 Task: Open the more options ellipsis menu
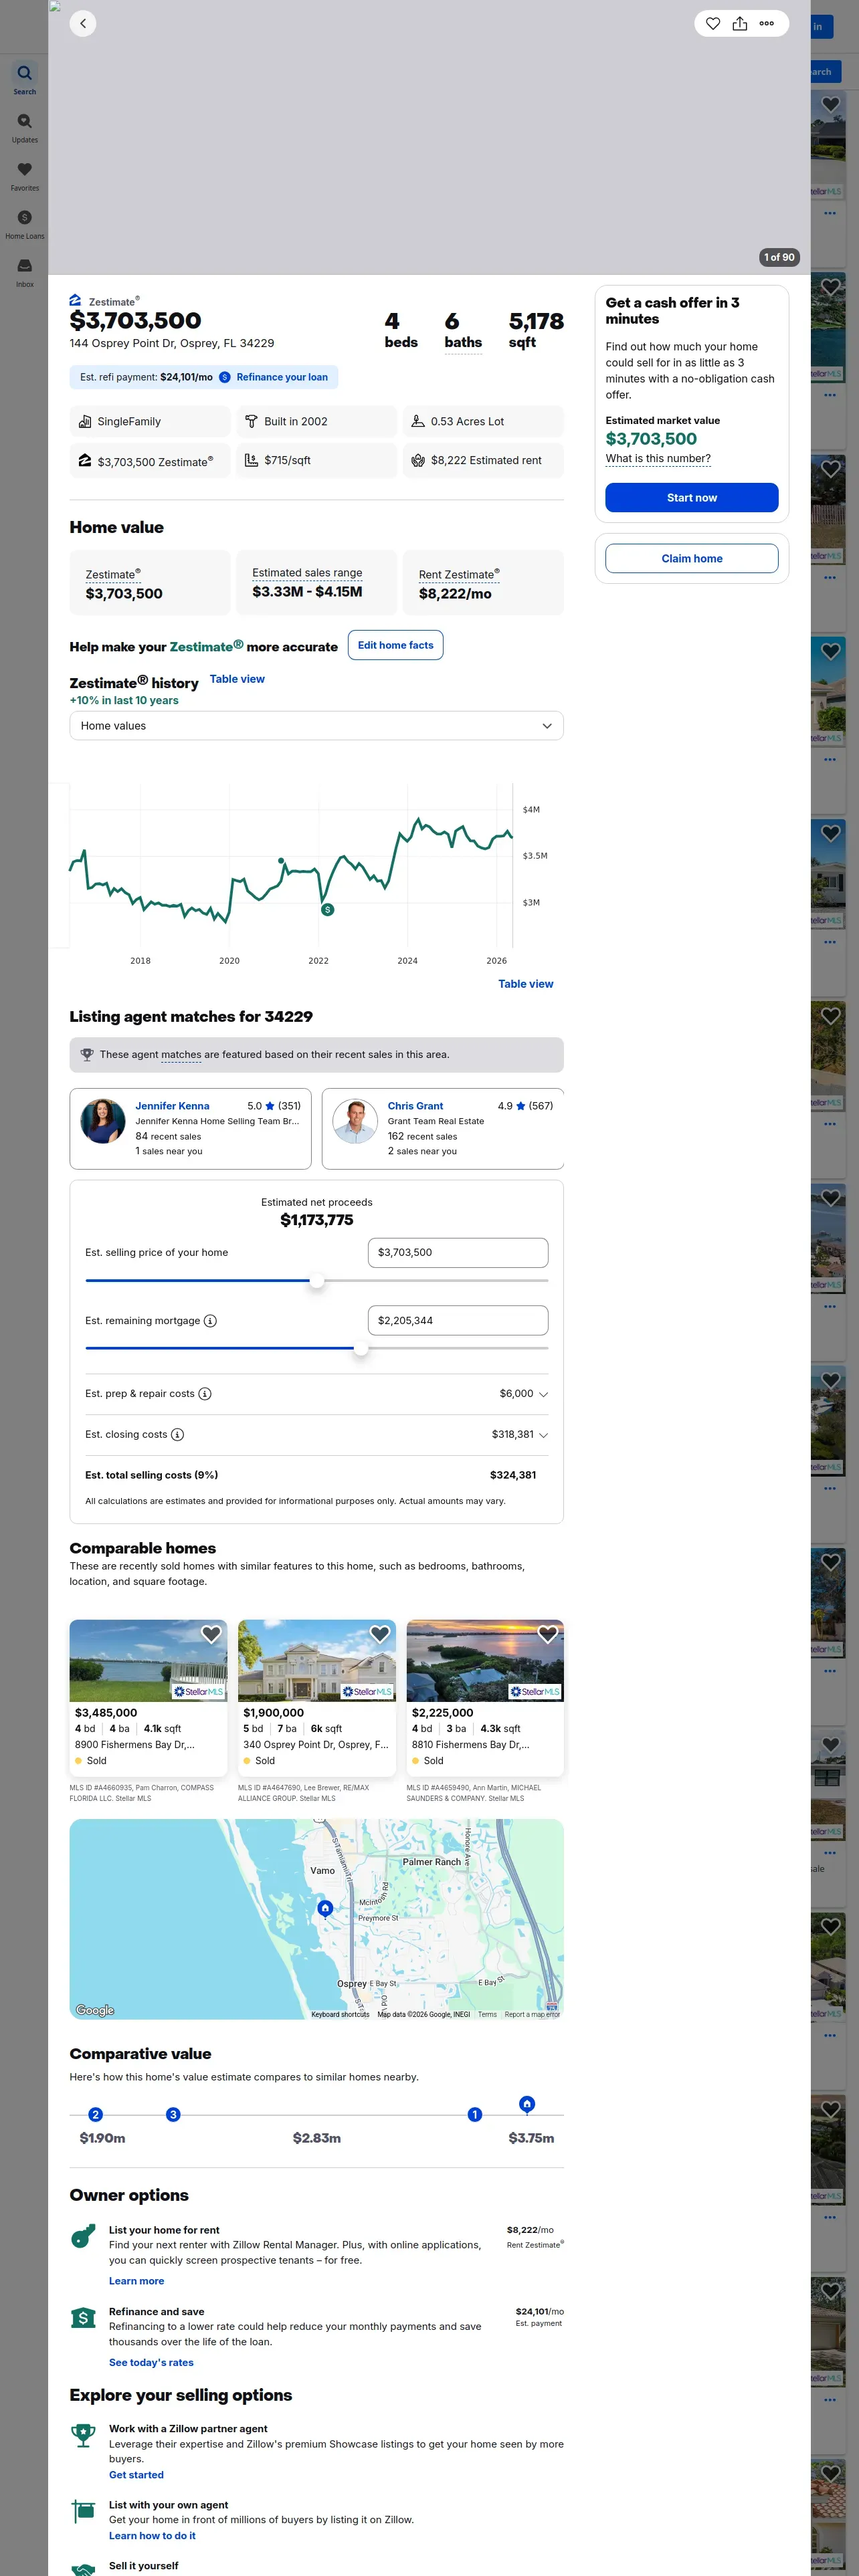coord(767,23)
